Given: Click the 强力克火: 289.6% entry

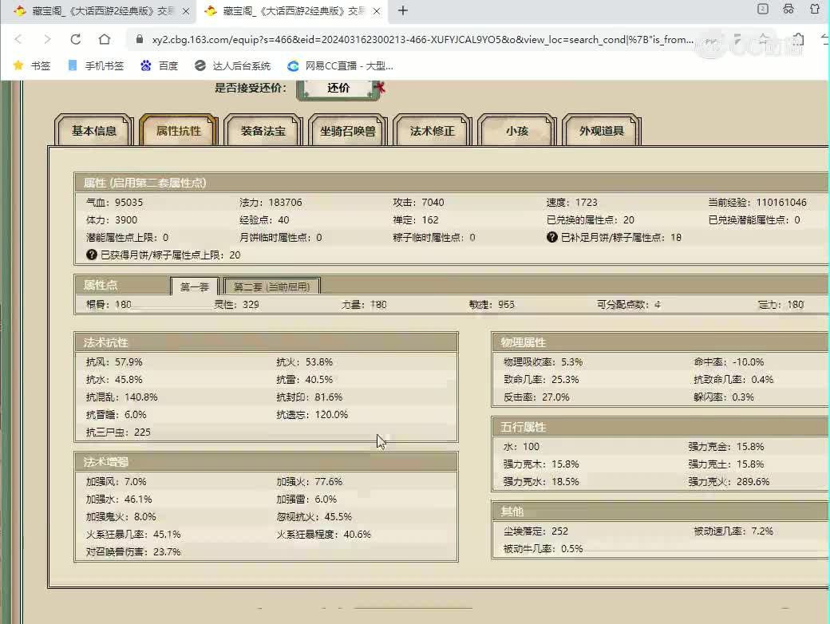Looking at the screenshot, I should (x=729, y=482).
